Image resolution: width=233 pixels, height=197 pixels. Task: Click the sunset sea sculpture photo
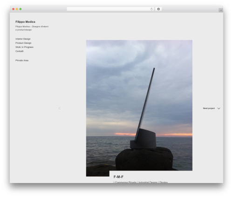click(x=139, y=106)
